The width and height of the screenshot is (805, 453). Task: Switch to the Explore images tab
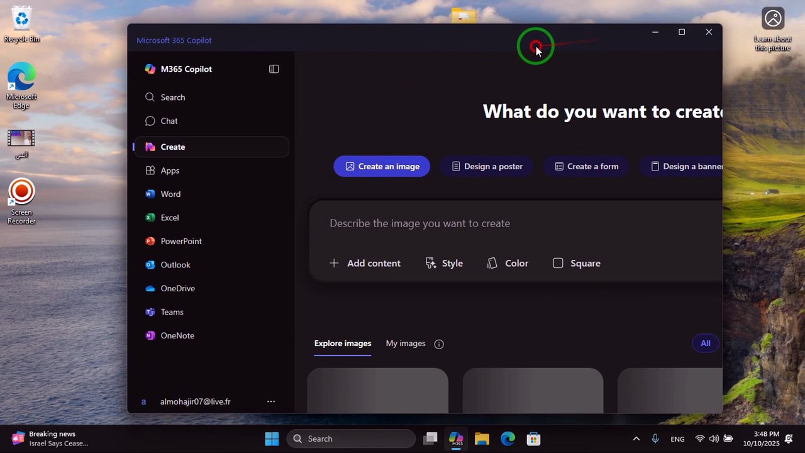[343, 344]
